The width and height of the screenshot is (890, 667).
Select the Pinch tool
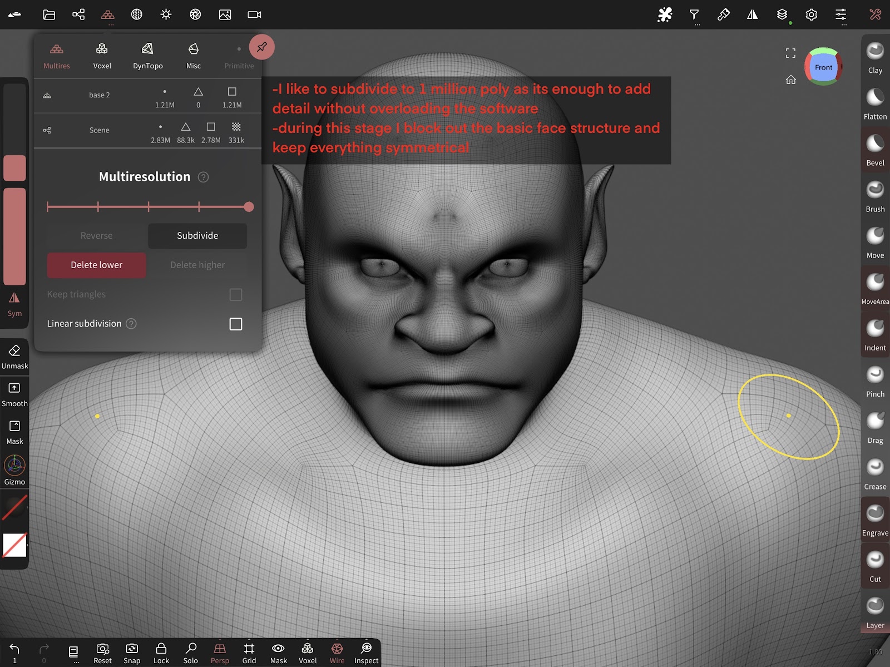point(875,381)
